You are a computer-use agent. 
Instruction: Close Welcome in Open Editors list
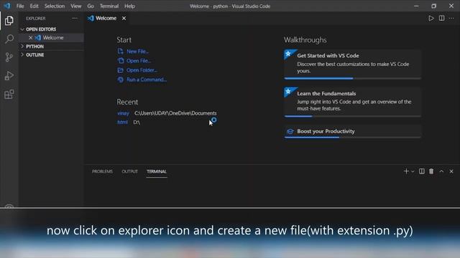click(30, 38)
